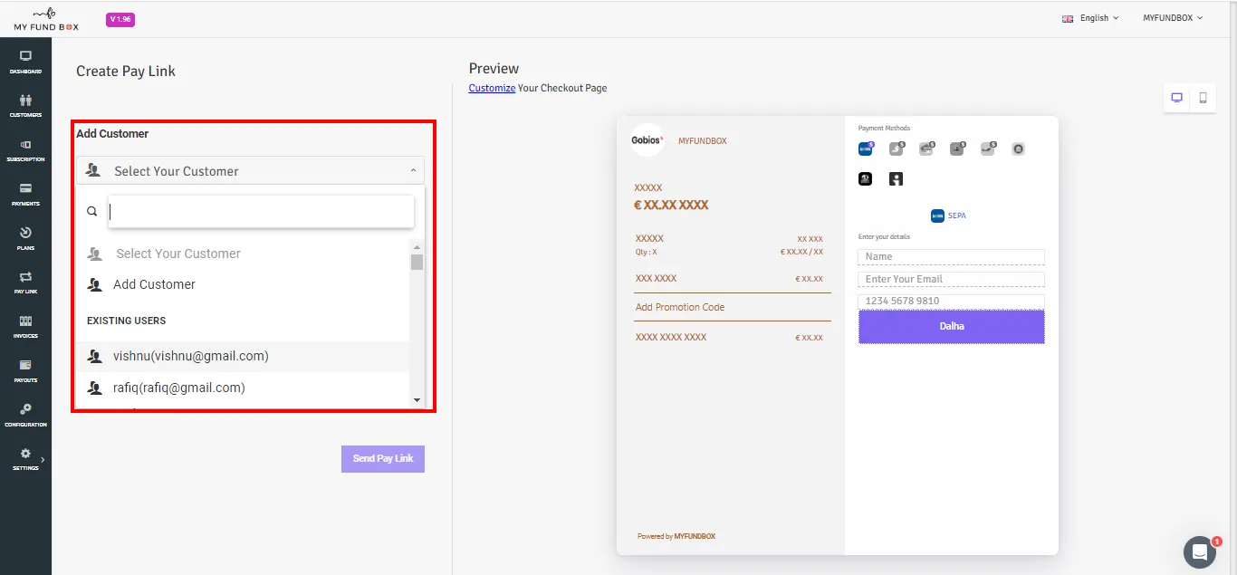
Task: Open the chat support widget
Action: click(x=1200, y=551)
